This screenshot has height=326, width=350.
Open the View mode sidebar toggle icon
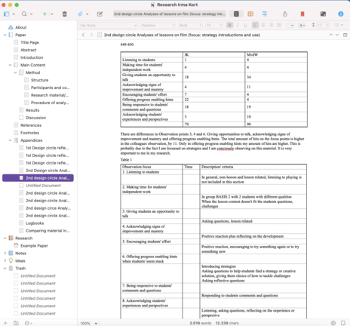[7, 14]
